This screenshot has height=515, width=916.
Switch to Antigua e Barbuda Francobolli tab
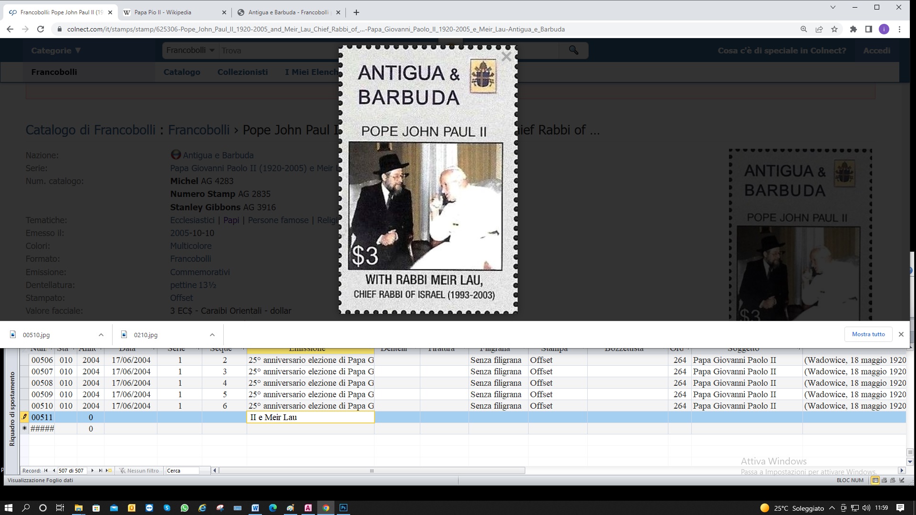click(x=289, y=12)
